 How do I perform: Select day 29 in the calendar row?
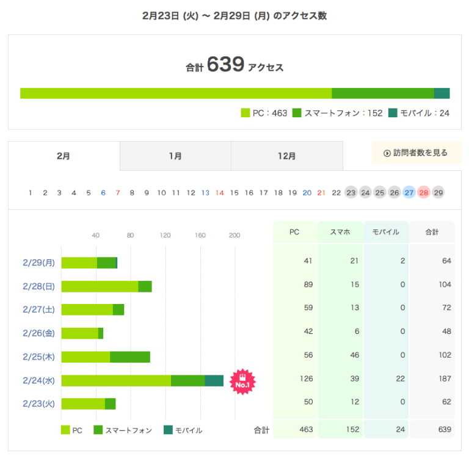click(438, 192)
